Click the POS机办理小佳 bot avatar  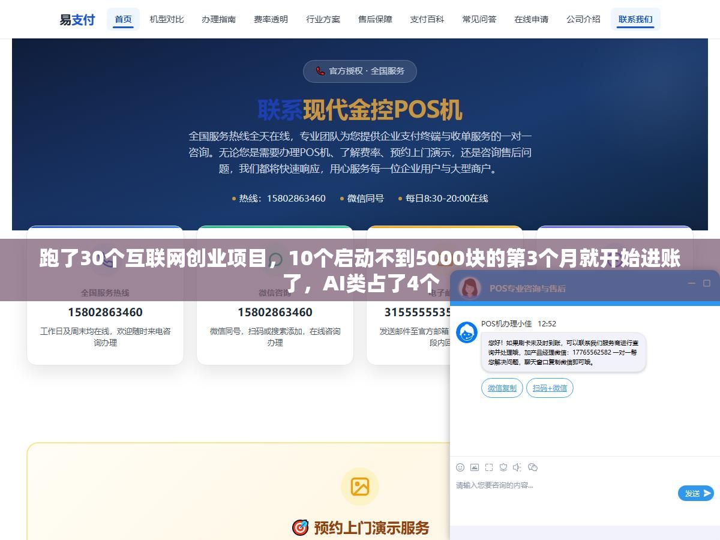click(467, 332)
